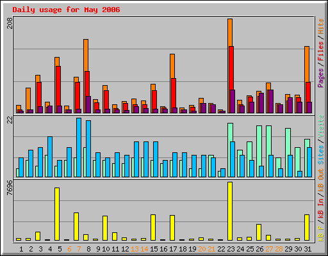Click the yellow kB bar for day 17
This screenshot has width=328, height=256.
(x=172, y=228)
